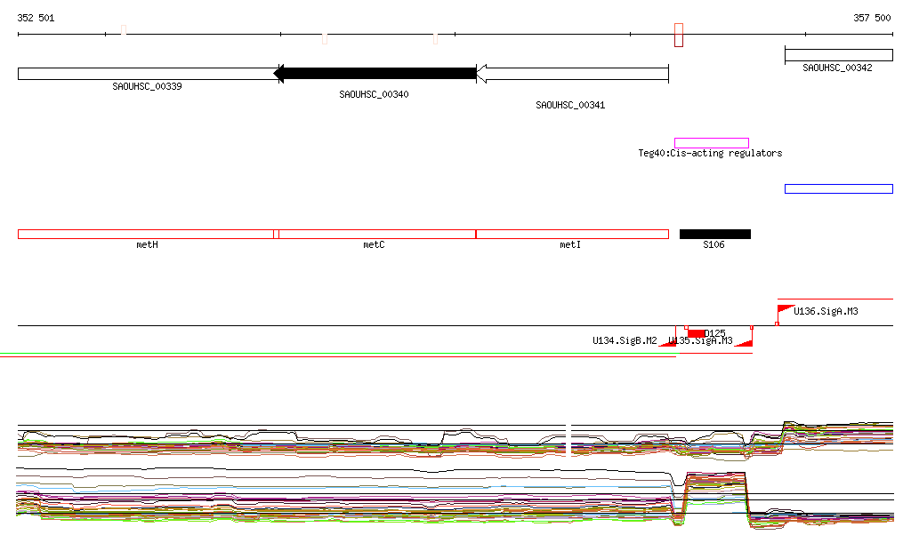
Task: Click the U136.SigA.M3 red promoter flag
Action: point(786,310)
